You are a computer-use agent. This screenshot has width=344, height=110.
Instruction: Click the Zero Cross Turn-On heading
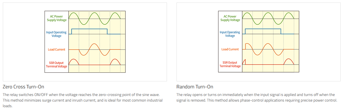(23, 86)
